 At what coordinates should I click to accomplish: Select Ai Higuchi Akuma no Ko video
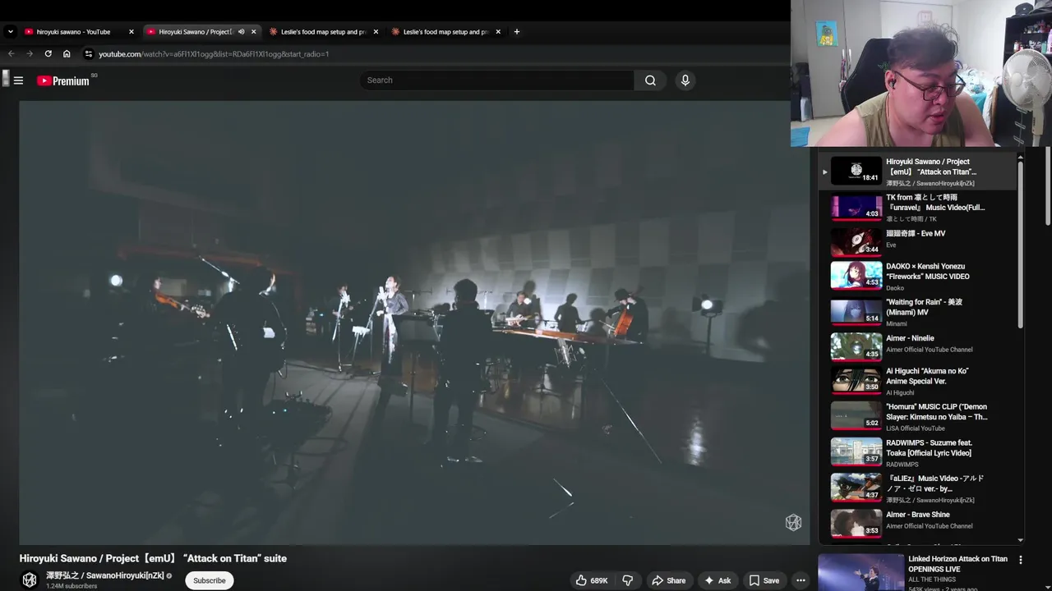[917, 381]
